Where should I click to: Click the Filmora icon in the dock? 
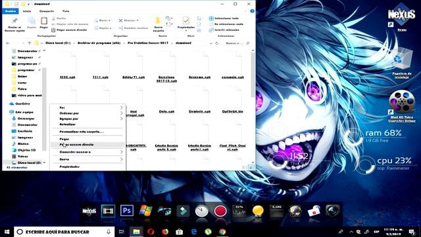(183, 211)
